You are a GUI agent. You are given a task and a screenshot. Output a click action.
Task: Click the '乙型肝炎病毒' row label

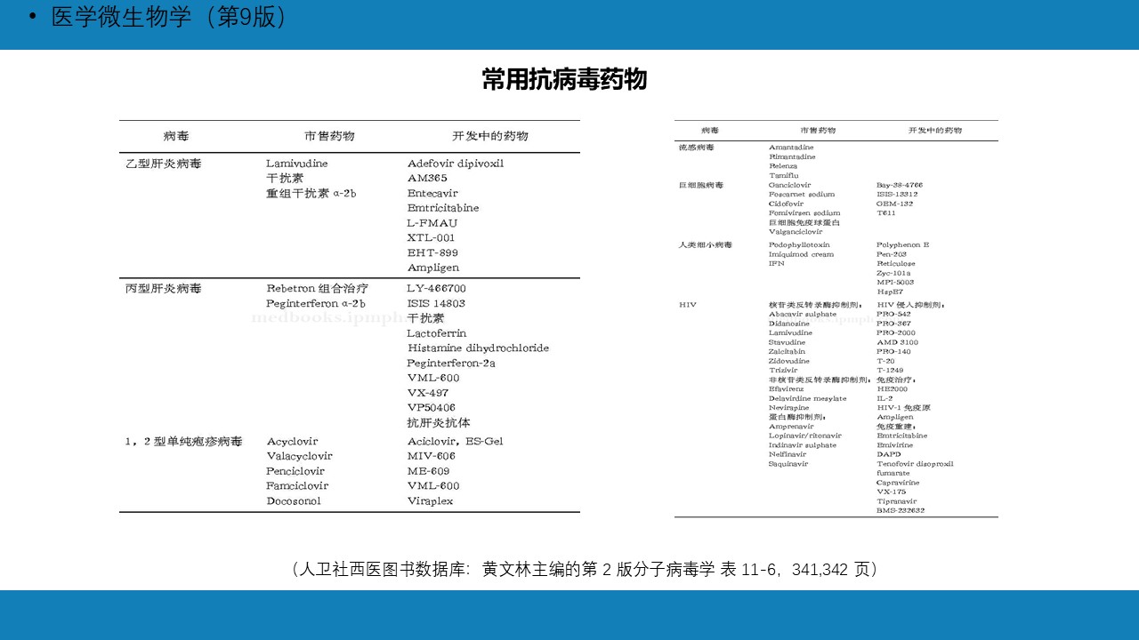[164, 164]
